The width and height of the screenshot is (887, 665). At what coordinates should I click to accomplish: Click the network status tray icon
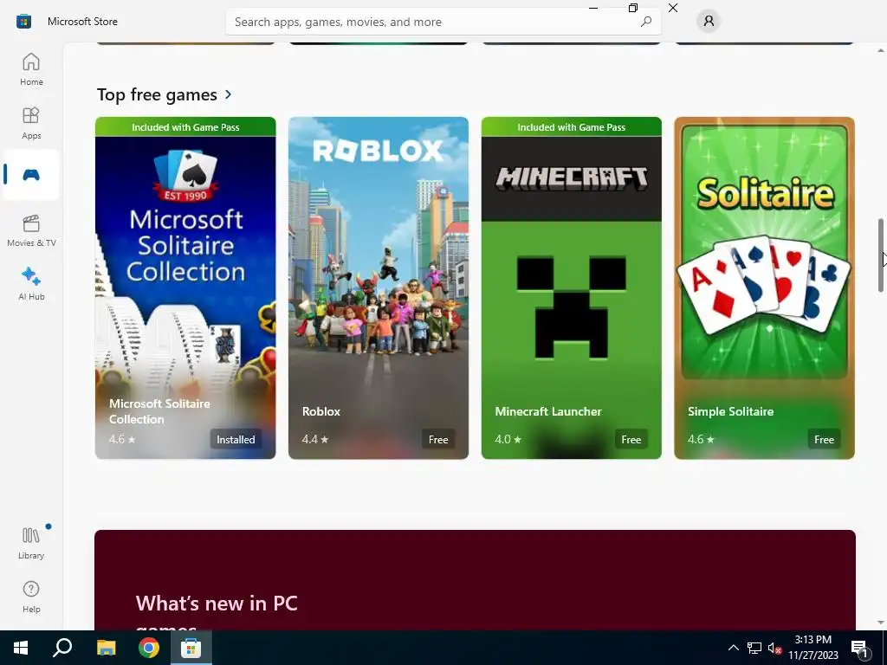point(754,648)
